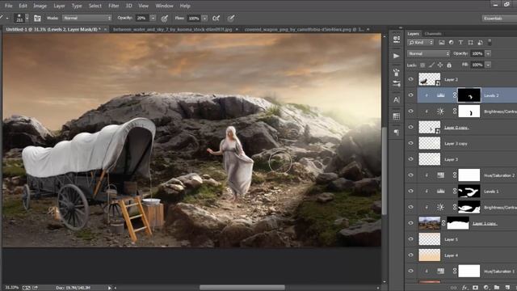Open the Essentials workspace switcher

coord(499,18)
